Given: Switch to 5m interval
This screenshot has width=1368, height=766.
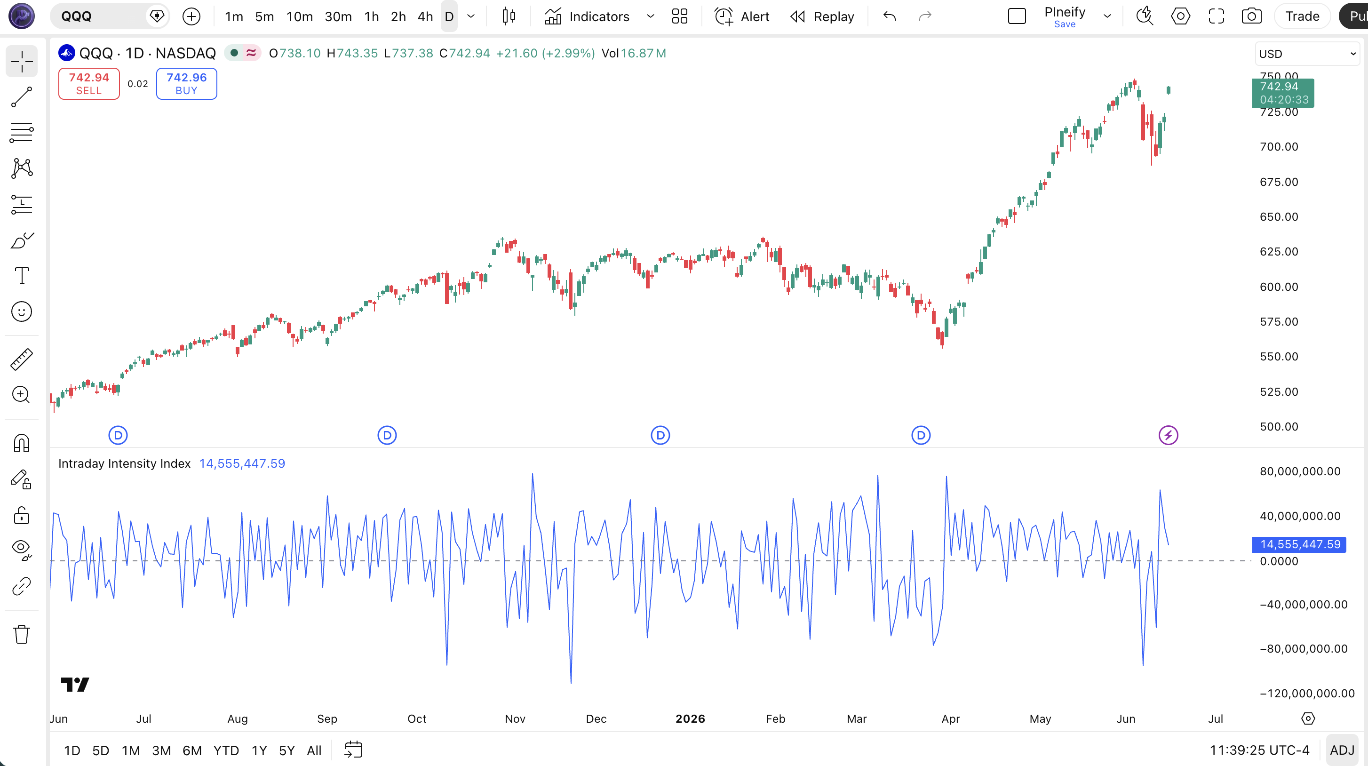Looking at the screenshot, I should pos(264,16).
